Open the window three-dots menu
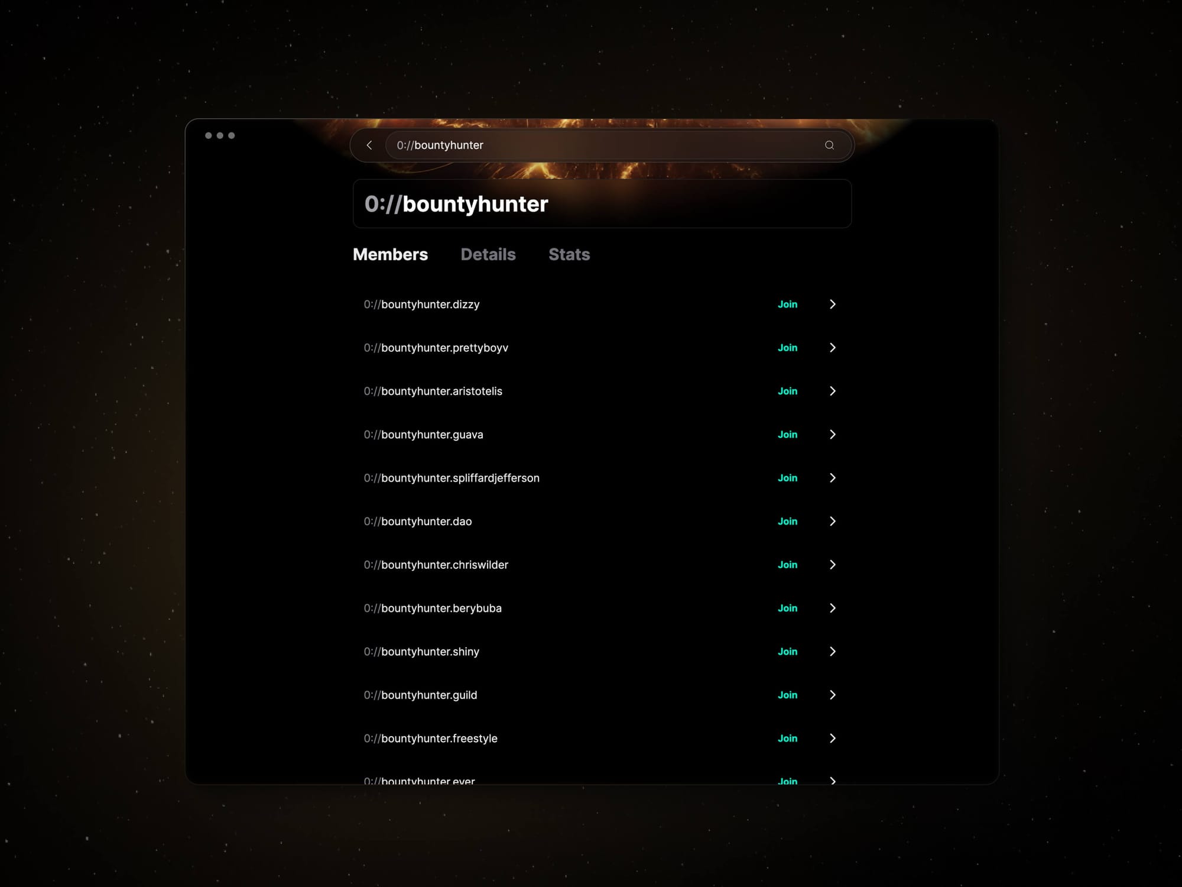Image resolution: width=1182 pixels, height=887 pixels. click(x=220, y=135)
